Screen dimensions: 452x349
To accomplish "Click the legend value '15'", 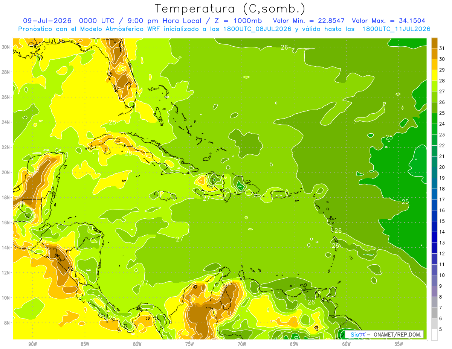I will (x=442, y=221).
